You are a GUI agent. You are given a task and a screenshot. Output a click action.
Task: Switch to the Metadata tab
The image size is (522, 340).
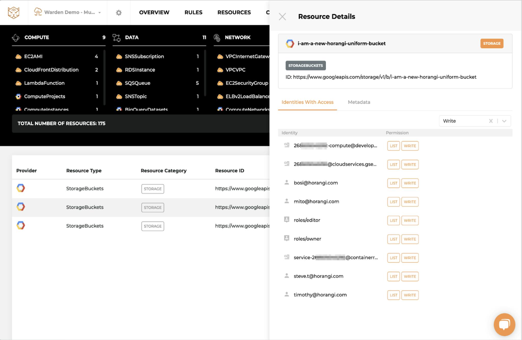pyautogui.click(x=359, y=102)
